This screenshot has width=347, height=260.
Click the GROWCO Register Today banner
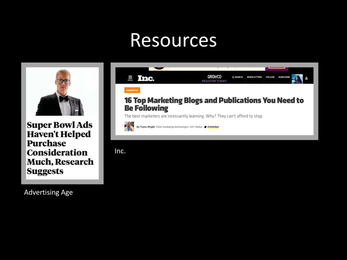pos(214,79)
